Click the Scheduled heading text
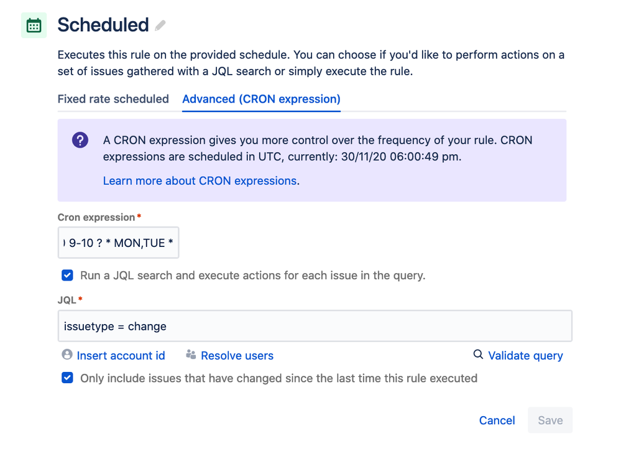Viewport: 621px width, 464px height. pyautogui.click(x=103, y=26)
